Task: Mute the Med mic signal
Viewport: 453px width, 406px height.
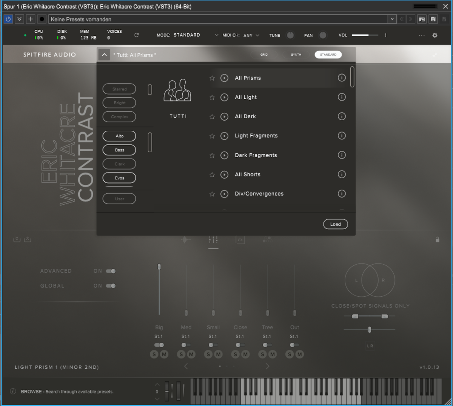Action: click(191, 354)
